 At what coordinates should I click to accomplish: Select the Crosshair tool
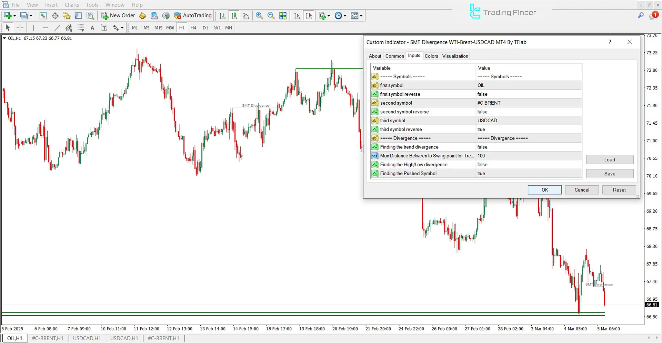point(20,28)
